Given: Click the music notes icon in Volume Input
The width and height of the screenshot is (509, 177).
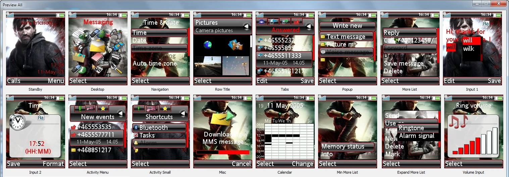Looking at the screenshot, I should (458, 122).
